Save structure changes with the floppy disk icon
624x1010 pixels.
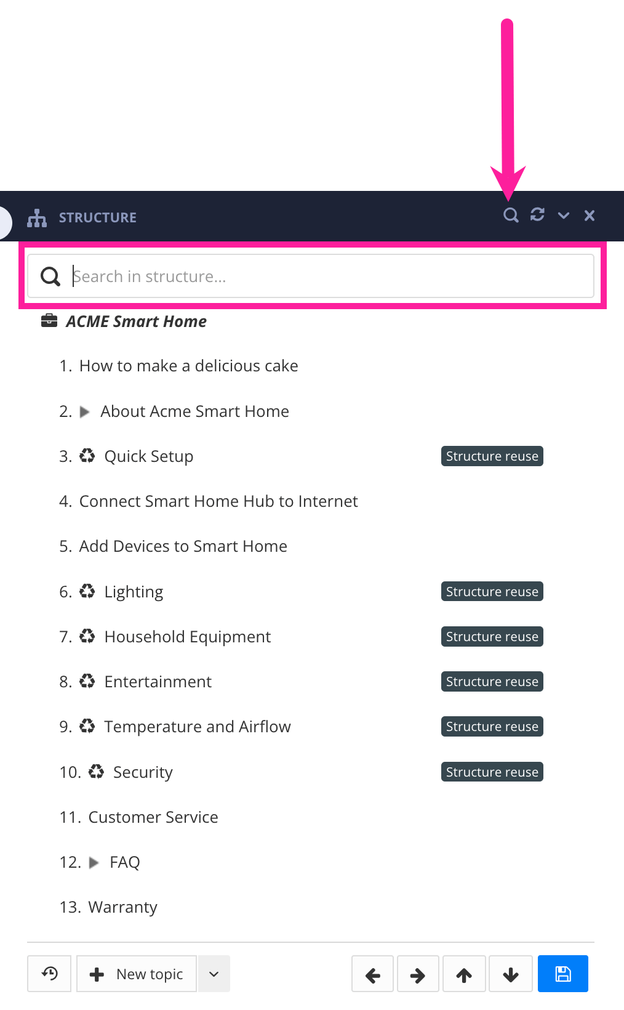point(562,973)
